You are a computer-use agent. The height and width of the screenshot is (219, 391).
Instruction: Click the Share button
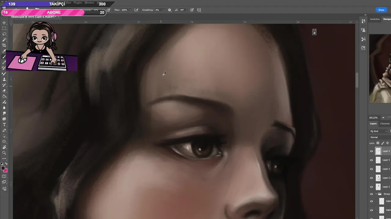tap(381, 10)
